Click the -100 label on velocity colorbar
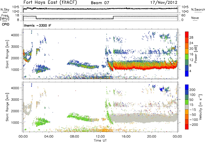 [x=194, y=119]
